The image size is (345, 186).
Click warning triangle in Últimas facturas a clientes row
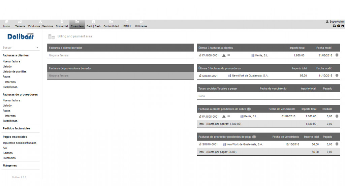[224, 55]
